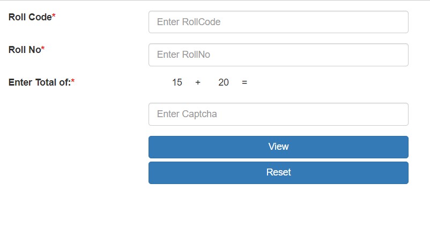
Task: Click the red asterisk after Enter Total of
Action: pos(73,81)
